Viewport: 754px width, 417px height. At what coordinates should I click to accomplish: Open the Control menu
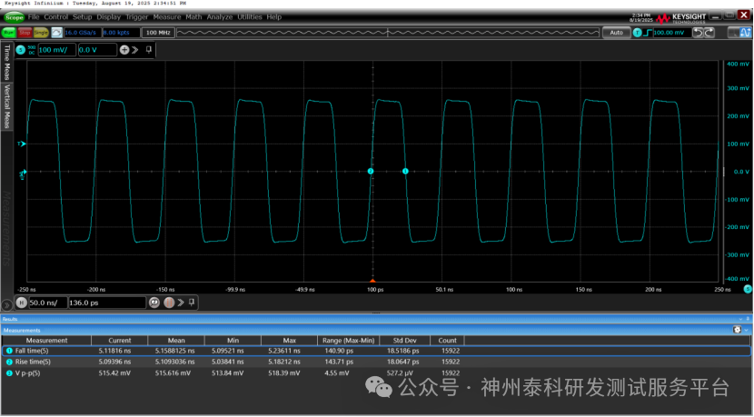tap(55, 17)
